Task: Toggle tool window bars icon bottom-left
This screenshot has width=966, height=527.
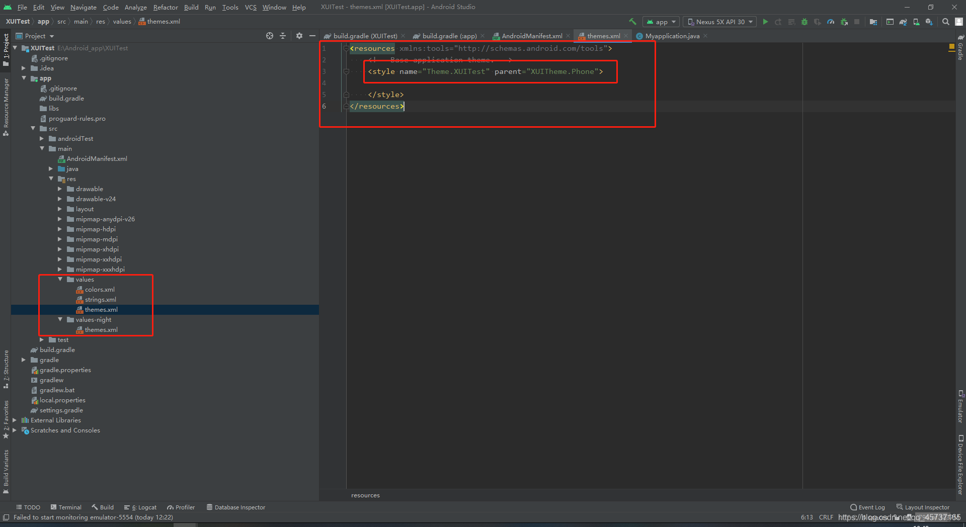Action: click(x=6, y=517)
